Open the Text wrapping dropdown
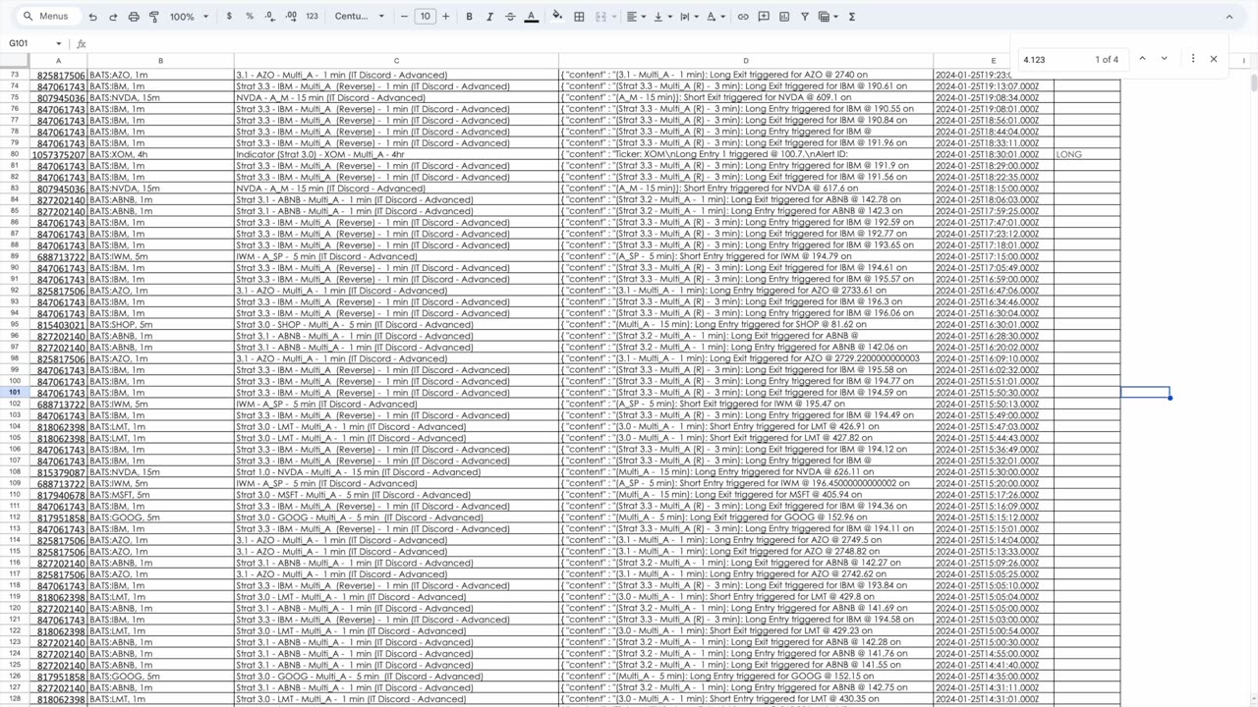Viewport: 1258px width, 707px height. coord(688,17)
